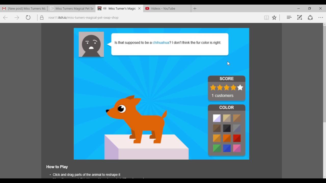Screen dimensions: 326x183
Task: Click the audio playing speaker icon on tab
Action: pyautogui.click(x=105, y=8)
